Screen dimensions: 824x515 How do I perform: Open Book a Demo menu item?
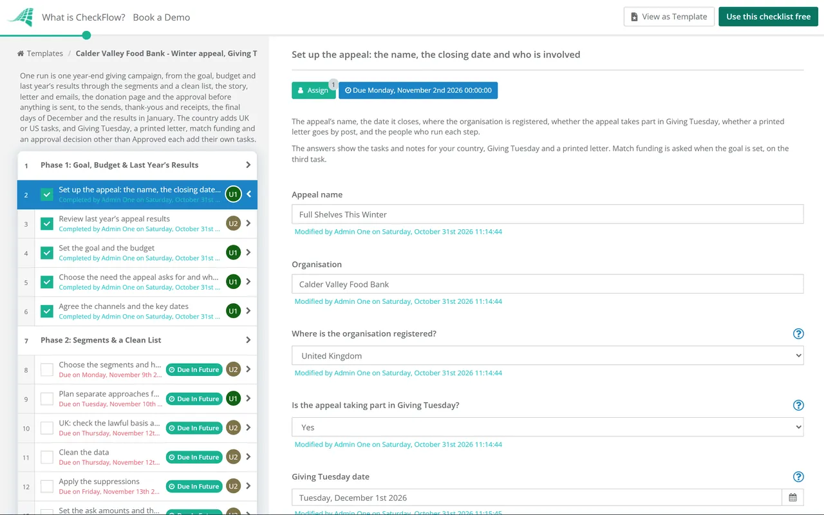(162, 17)
